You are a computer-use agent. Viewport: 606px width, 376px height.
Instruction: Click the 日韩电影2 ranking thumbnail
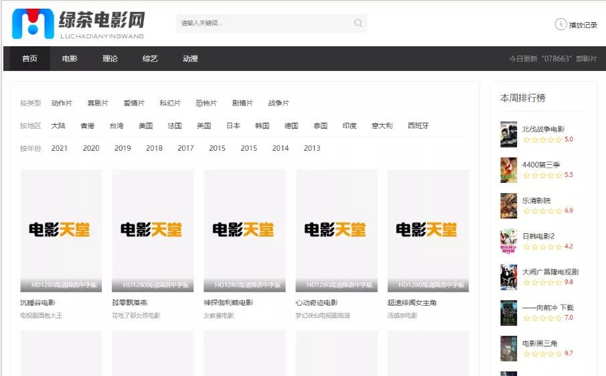pyautogui.click(x=509, y=241)
